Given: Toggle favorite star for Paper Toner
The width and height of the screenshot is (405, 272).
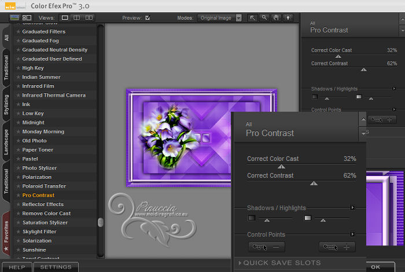Looking at the screenshot, I should pos(18,149).
